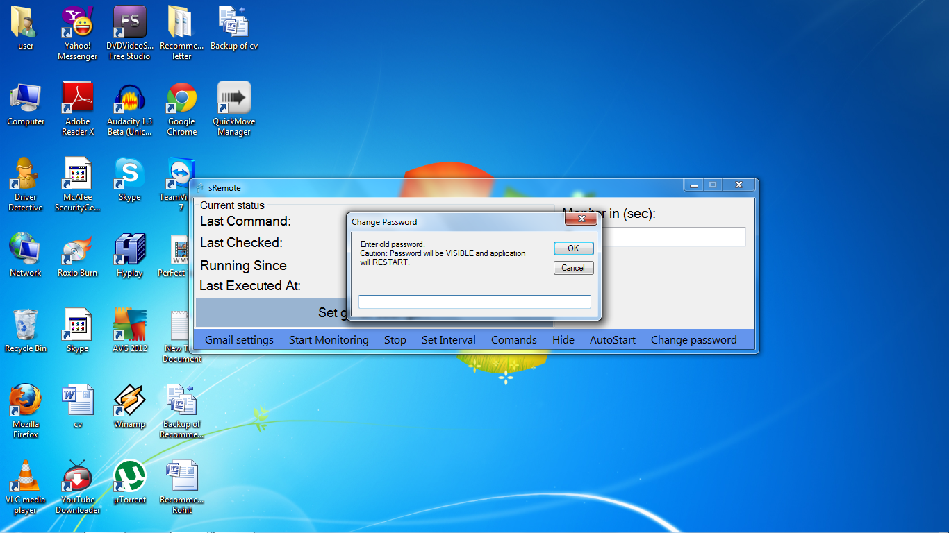Open Set Interval in sRemote menu
The width and height of the screenshot is (949, 533).
pyautogui.click(x=449, y=339)
